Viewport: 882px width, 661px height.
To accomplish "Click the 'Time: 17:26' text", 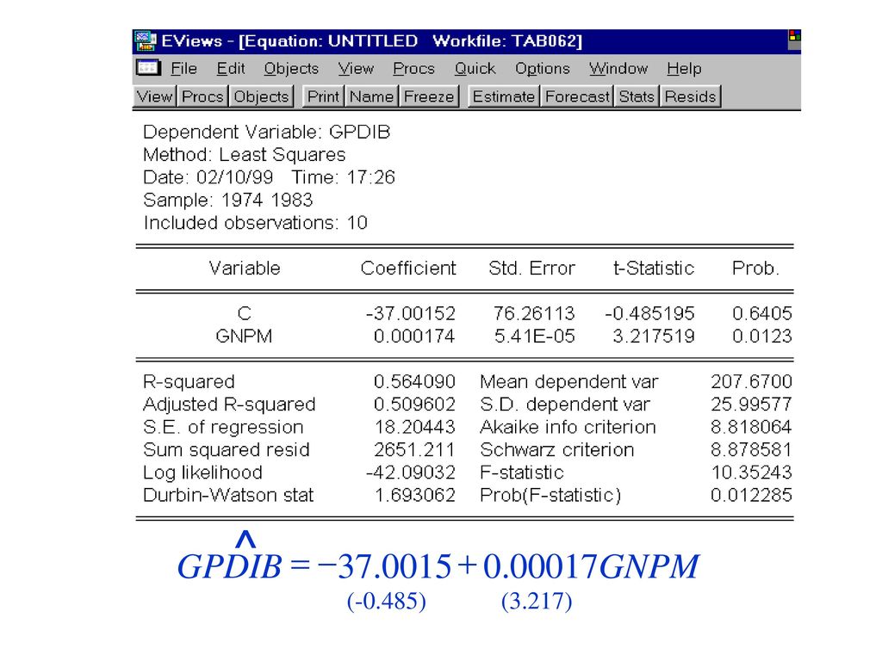I will (x=343, y=177).
